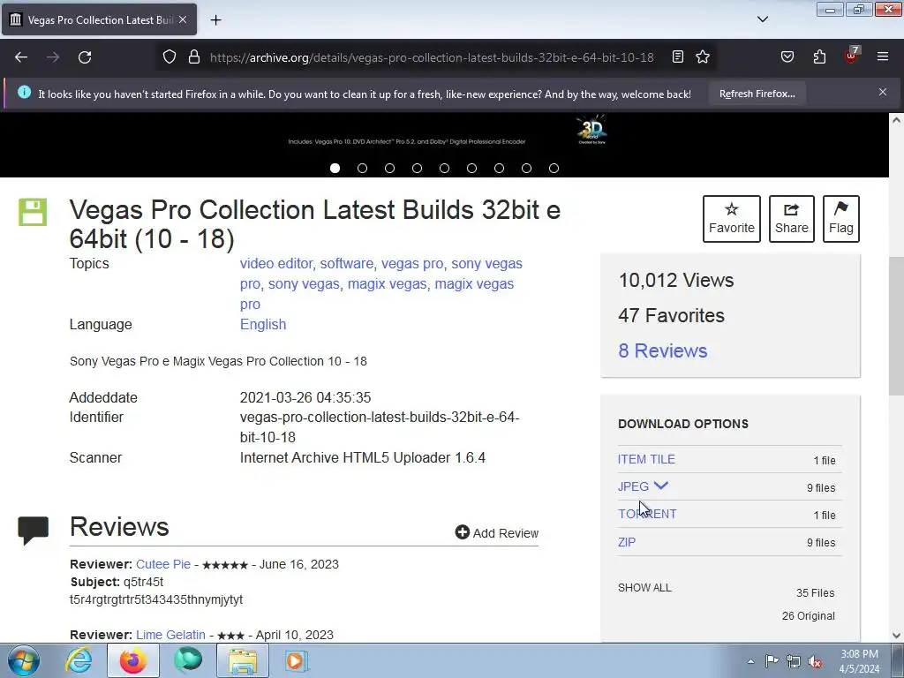
Task: Open the Pocket save icon
Action: click(x=787, y=56)
